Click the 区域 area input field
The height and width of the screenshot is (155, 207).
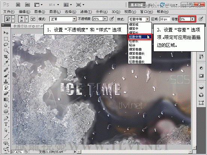(165, 19)
